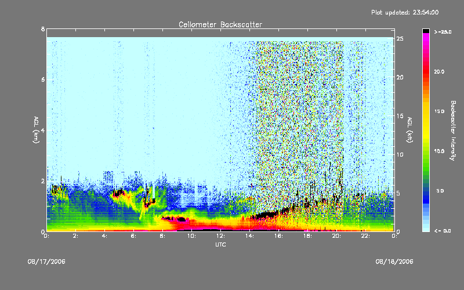Click the '10:' hour tick label
464x290 pixels.
click(x=191, y=236)
